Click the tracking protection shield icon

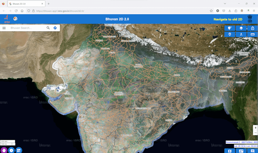[x=29, y=11]
